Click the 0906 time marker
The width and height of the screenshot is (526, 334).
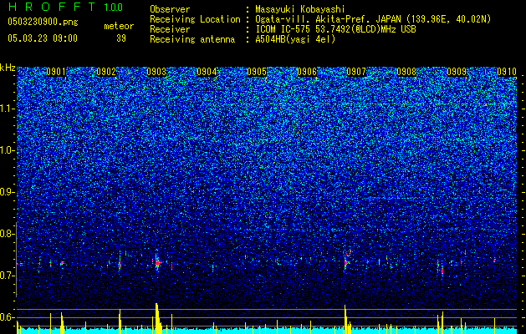coord(307,72)
